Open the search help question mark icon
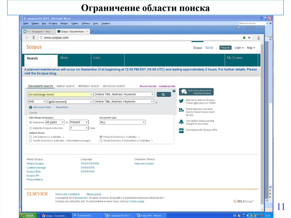The image size is (291, 218). (x=174, y=91)
